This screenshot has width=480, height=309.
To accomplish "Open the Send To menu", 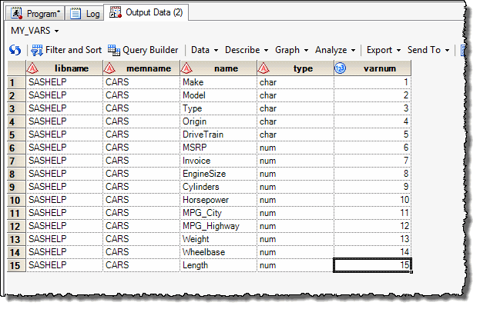I will click(x=428, y=50).
